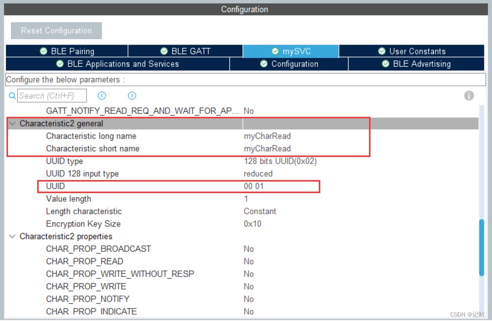492x322 pixels.
Task: Open the info icon panel
Action: [469, 96]
